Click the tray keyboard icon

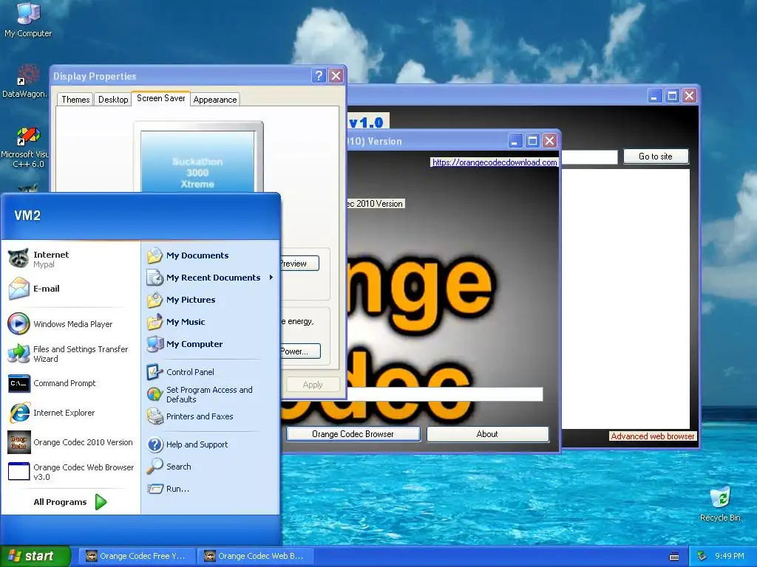[674, 557]
